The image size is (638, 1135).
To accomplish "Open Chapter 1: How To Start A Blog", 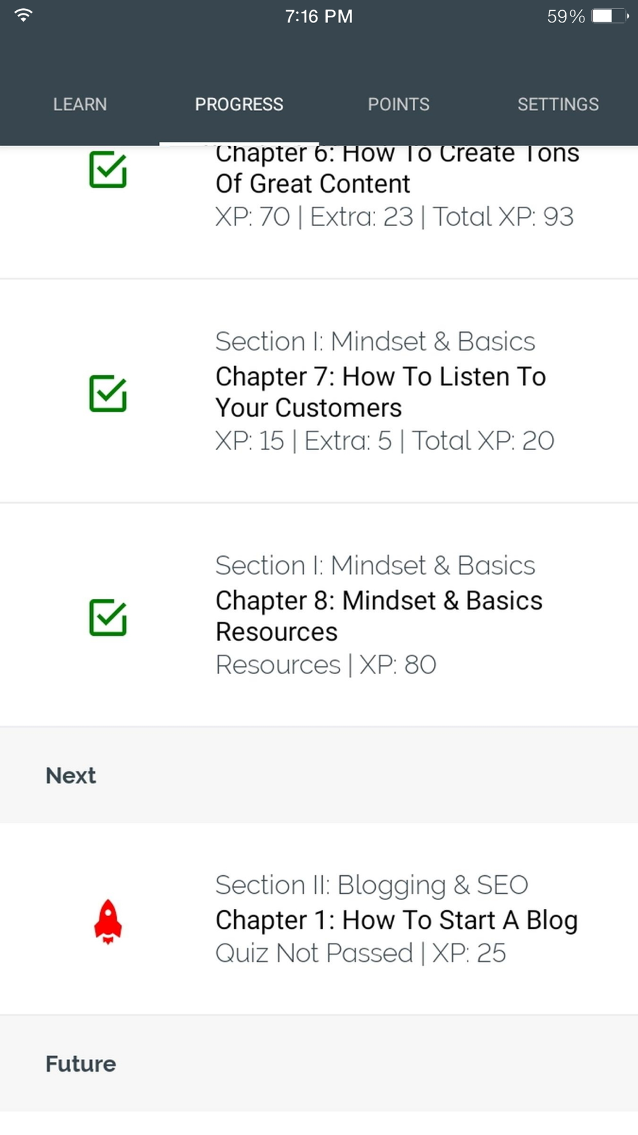I will click(x=396, y=920).
